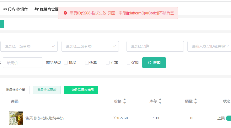The width and height of the screenshot is (231, 128).
Task: Sort 销量 column ascending arrow
Action: [x=195, y=100]
